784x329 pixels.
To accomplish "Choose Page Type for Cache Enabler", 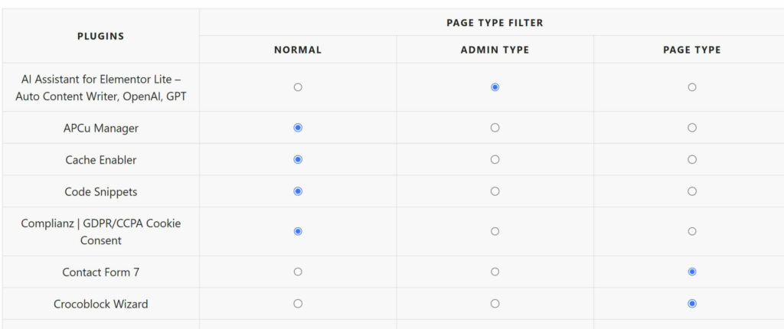I will pyautogui.click(x=692, y=159).
